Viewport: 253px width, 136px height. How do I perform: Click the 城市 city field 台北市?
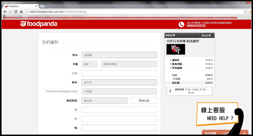coord(119,82)
